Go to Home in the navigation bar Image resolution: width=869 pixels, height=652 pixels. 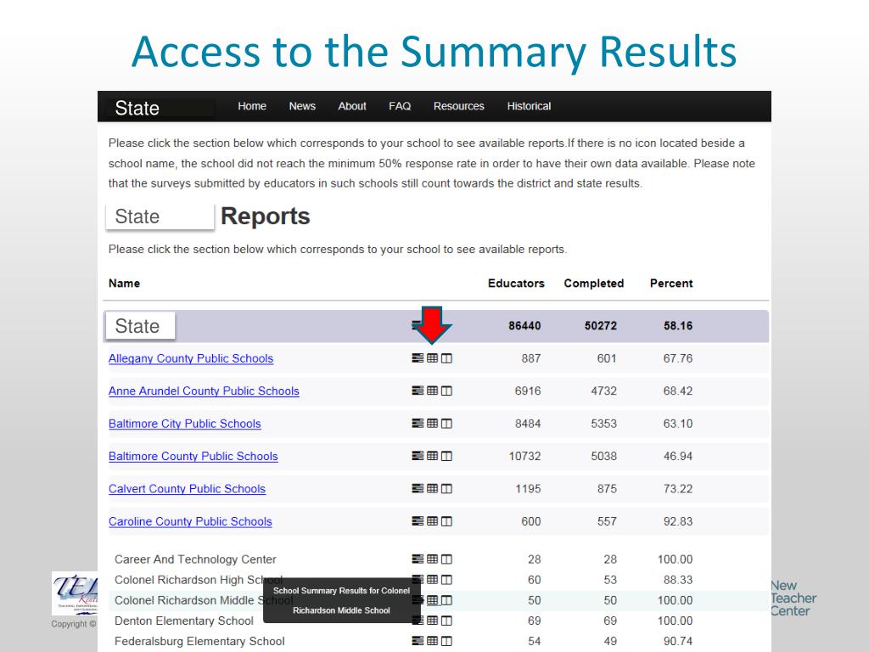252,106
